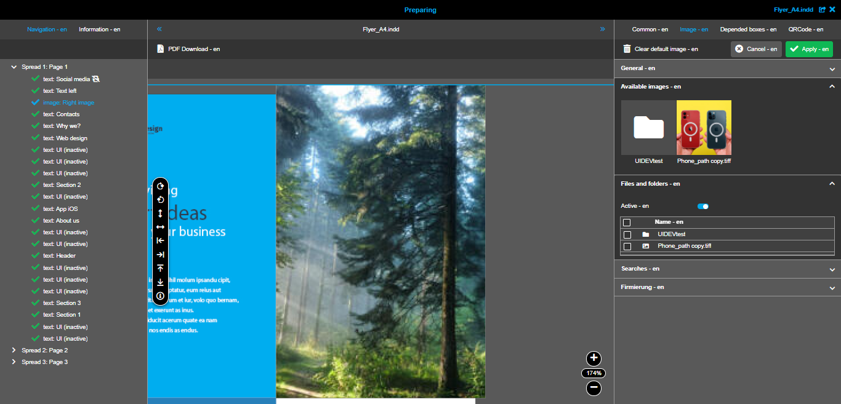
Task: Click the horizontal resize arrow icon
Action: point(160,226)
